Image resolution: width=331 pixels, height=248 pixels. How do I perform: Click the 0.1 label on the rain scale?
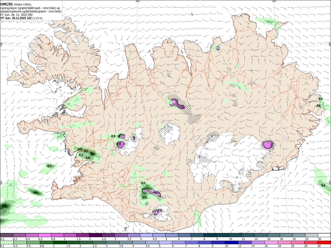2,246
